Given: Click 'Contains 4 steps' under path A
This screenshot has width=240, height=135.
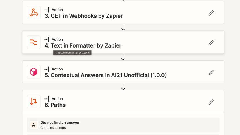Looking at the screenshot, I should (53, 128).
